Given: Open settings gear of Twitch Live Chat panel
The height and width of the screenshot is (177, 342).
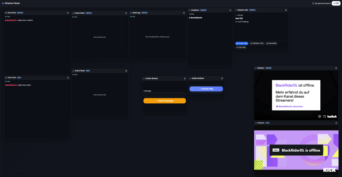Looking at the screenshot, I should [x=68, y=13].
